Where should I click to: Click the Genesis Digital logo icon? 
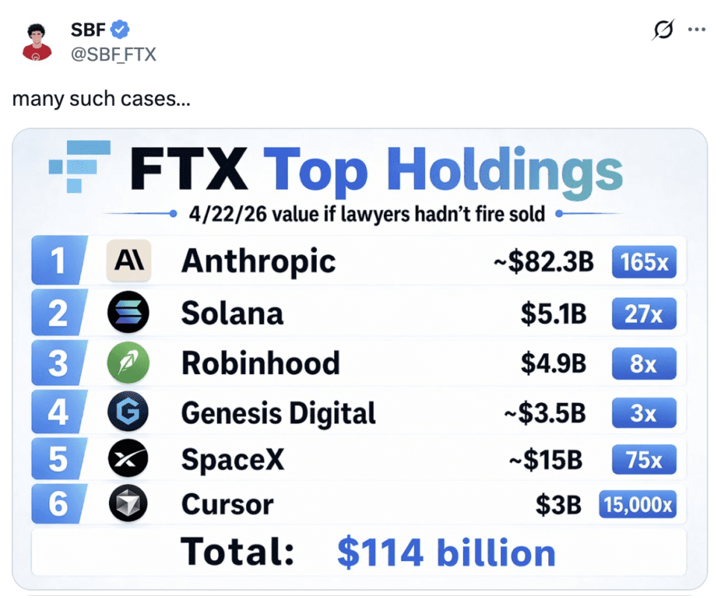[128, 412]
